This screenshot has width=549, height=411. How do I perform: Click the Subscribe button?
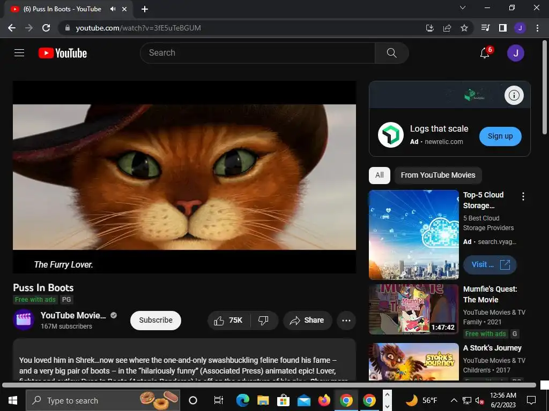(x=156, y=320)
